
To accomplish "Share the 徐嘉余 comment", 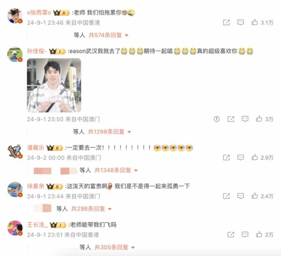I will [x=226, y=196].
